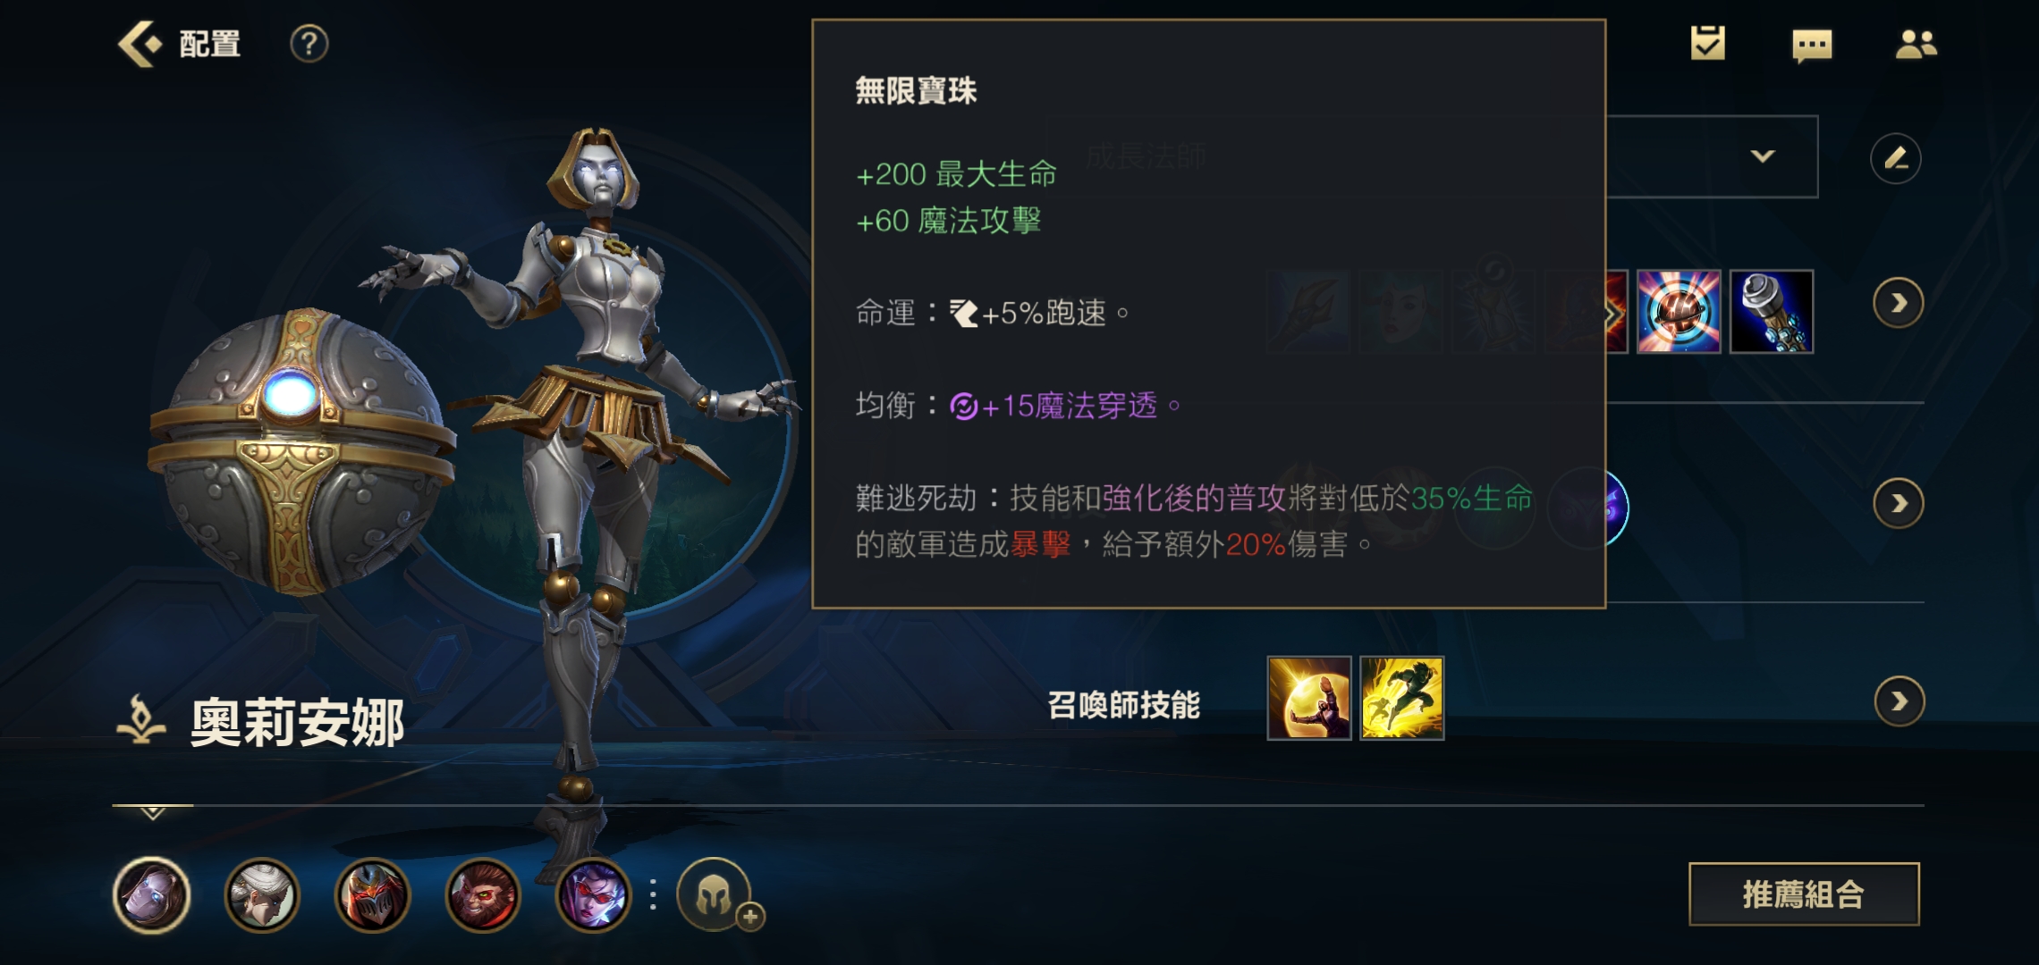Select the Ignite summoner spell icon

[1309, 698]
